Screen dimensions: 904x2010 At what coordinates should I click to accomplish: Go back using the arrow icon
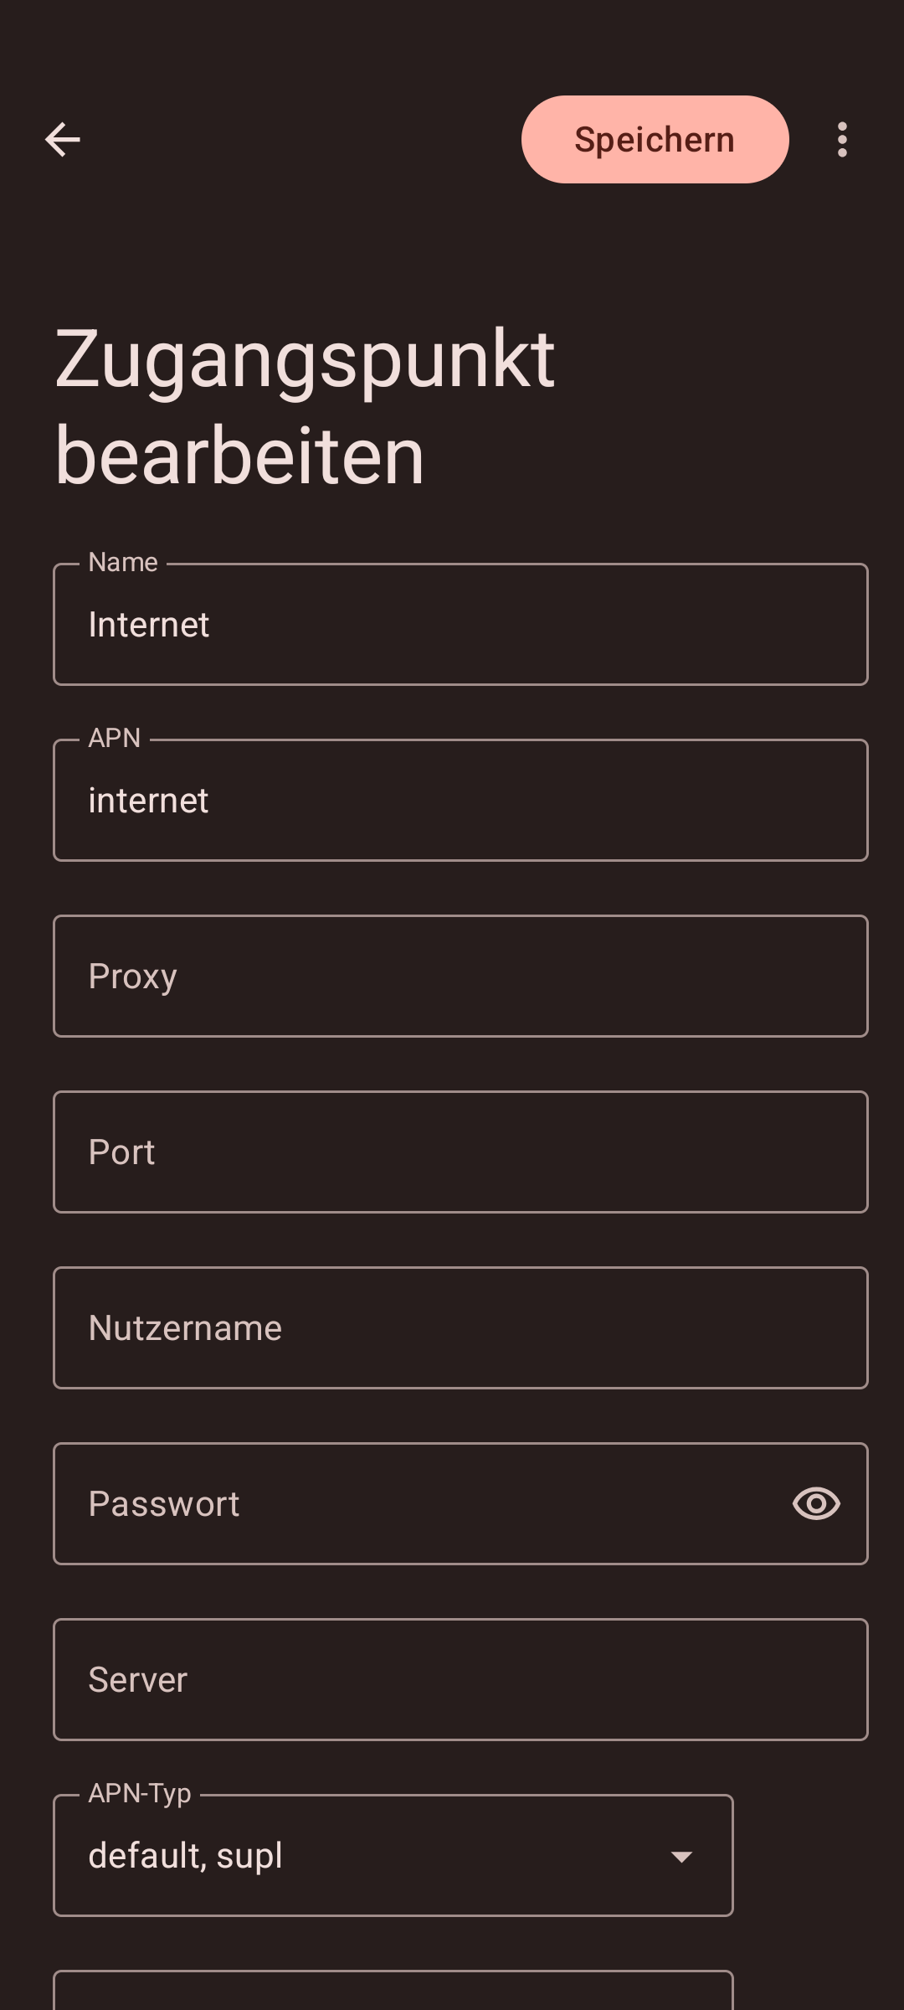[x=63, y=139]
